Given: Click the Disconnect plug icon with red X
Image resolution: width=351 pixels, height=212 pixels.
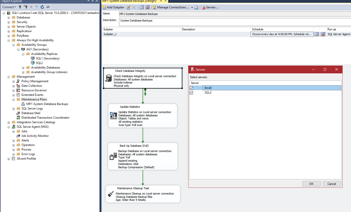Looking at the screenshot, I should (25, 7).
